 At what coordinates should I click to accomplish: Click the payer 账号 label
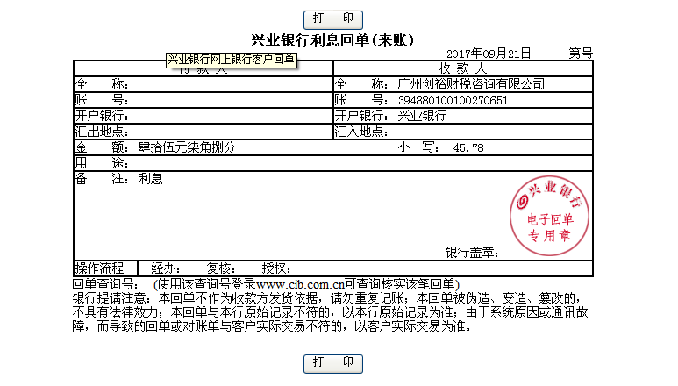tap(102, 100)
